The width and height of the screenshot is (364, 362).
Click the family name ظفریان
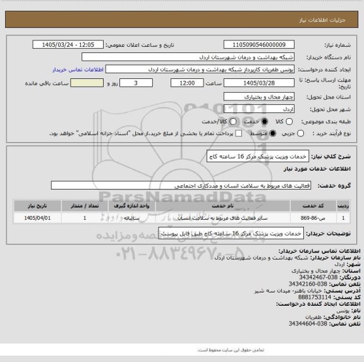[x=313, y=317]
